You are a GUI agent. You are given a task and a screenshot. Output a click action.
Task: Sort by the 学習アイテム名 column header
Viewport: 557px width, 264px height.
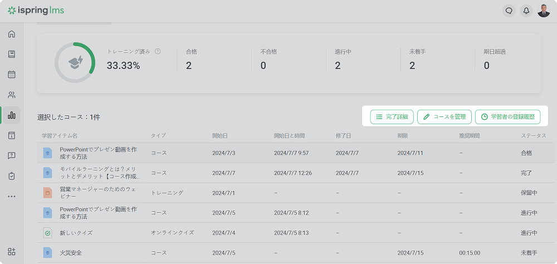click(x=59, y=136)
